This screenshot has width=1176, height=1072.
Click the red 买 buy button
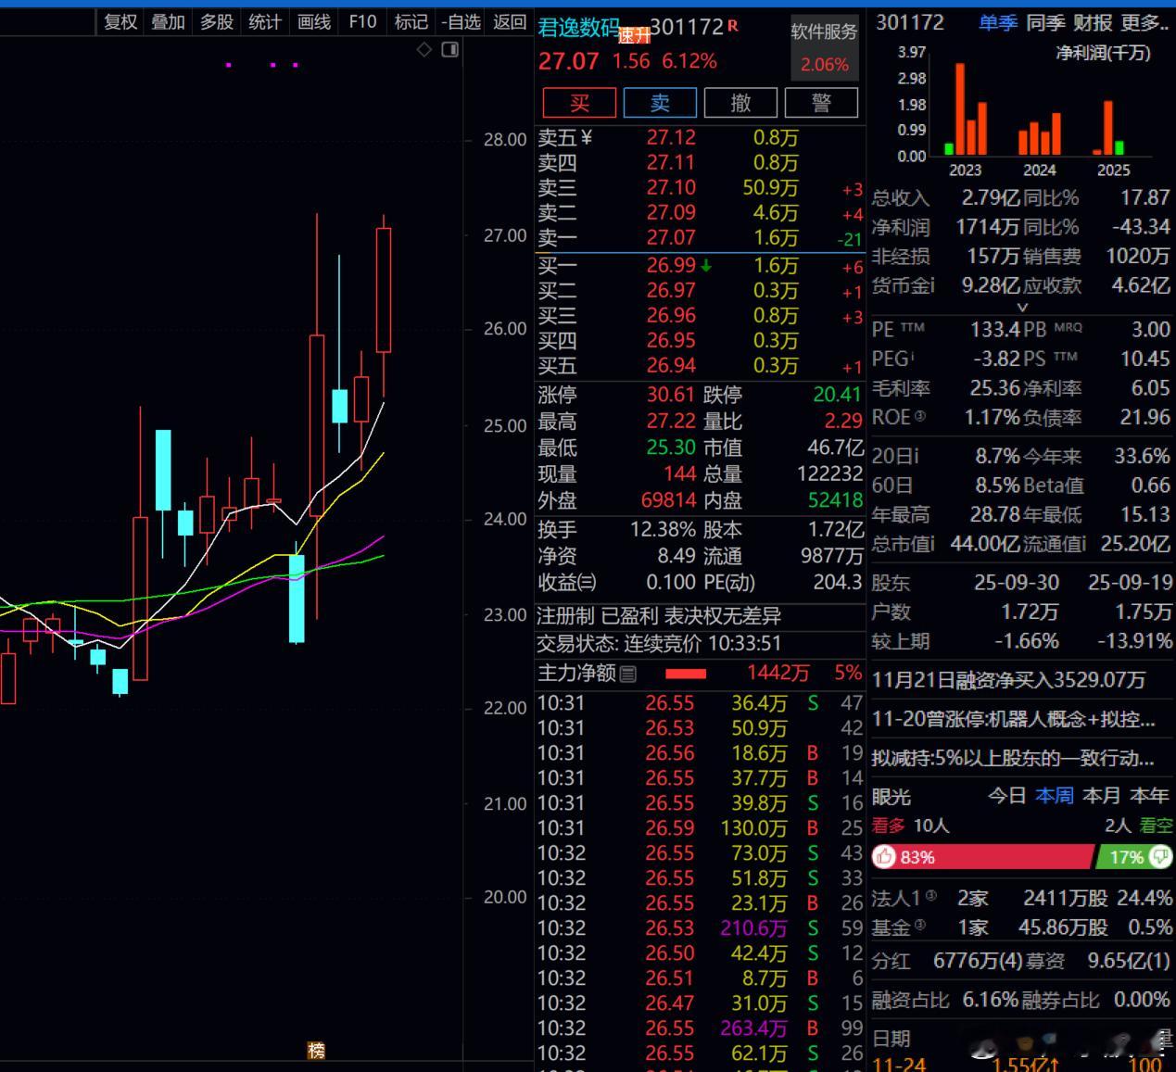pos(579,103)
